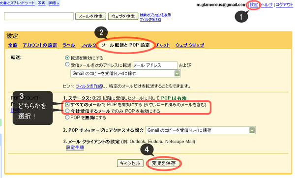Select 転送を無効にする radio button
This screenshot has height=178, width=295.
pyautogui.click(x=67, y=58)
